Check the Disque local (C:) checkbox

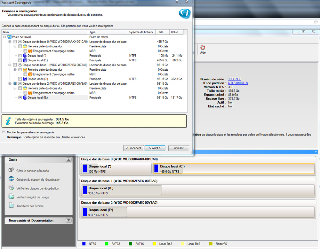20,60
